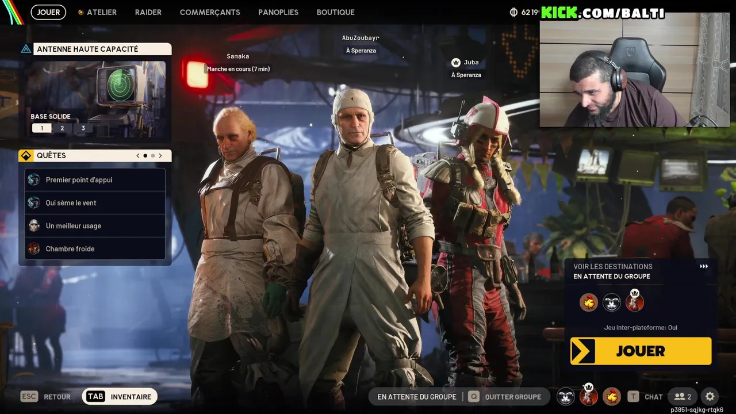
Task: Click the mask avatar in destinations panel
Action: (612, 302)
